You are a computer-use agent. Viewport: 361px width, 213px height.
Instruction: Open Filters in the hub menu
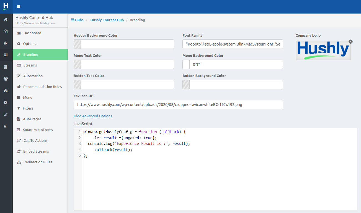pos(40,108)
